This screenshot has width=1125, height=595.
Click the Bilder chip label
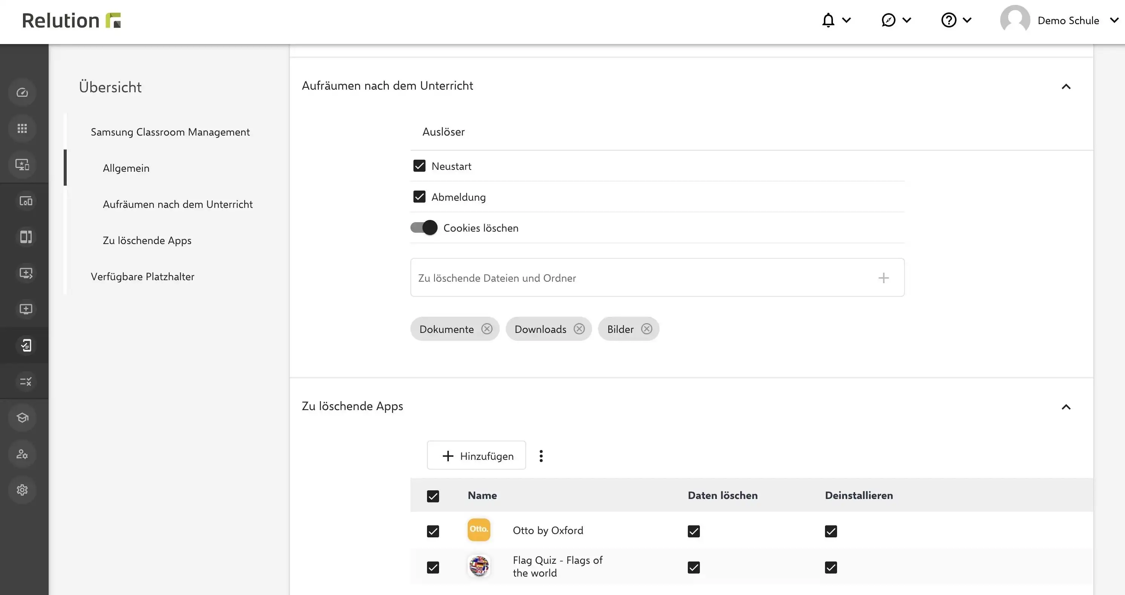pos(620,329)
